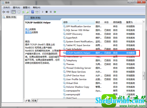
Task: Click the Forward arrow toolbar icon
Action: point(8,12)
